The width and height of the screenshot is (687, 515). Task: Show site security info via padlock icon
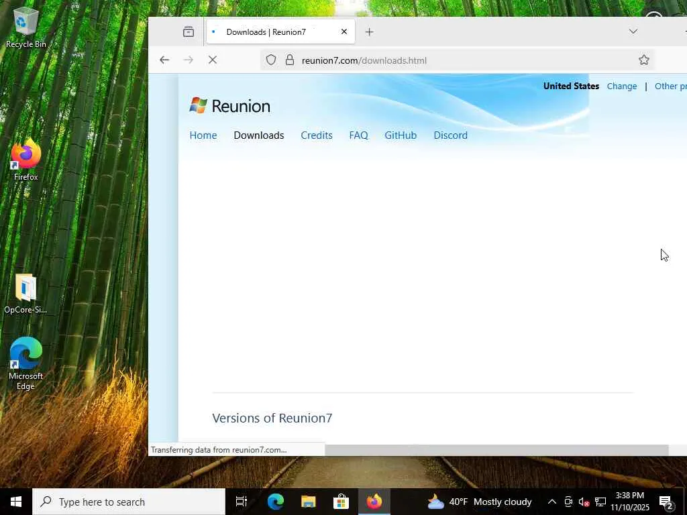point(290,60)
